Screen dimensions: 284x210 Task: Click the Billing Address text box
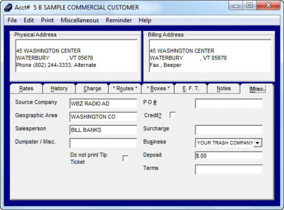(x=210, y=56)
